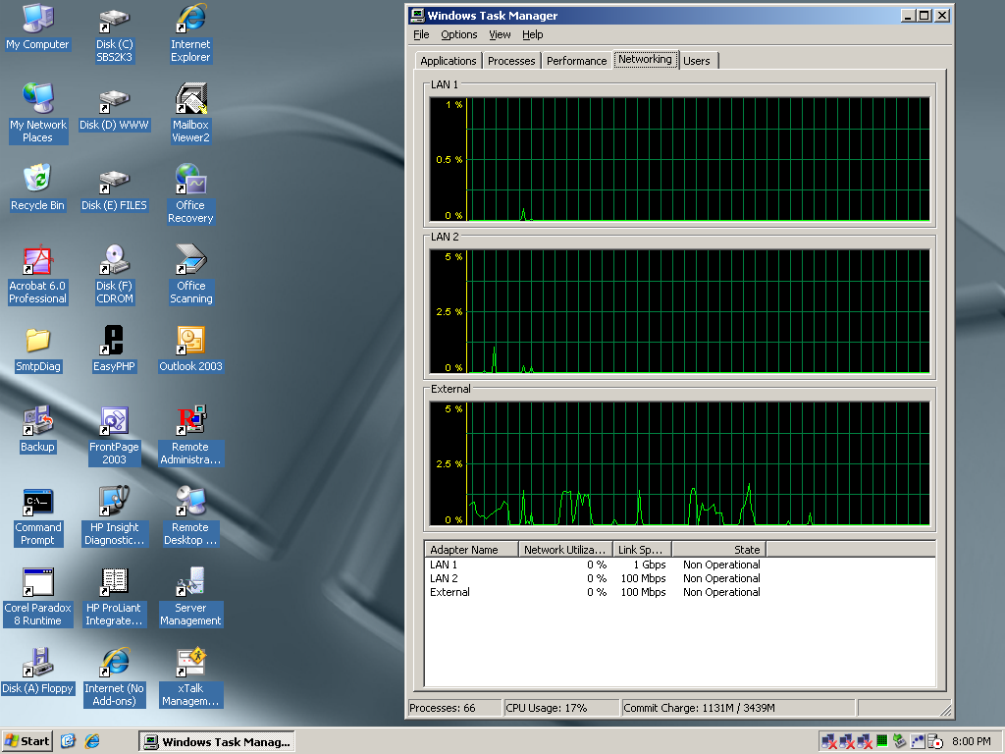Click the 8:00 PM taskbar clock
The width and height of the screenshot is (1005, 754).
click(971, 741)
